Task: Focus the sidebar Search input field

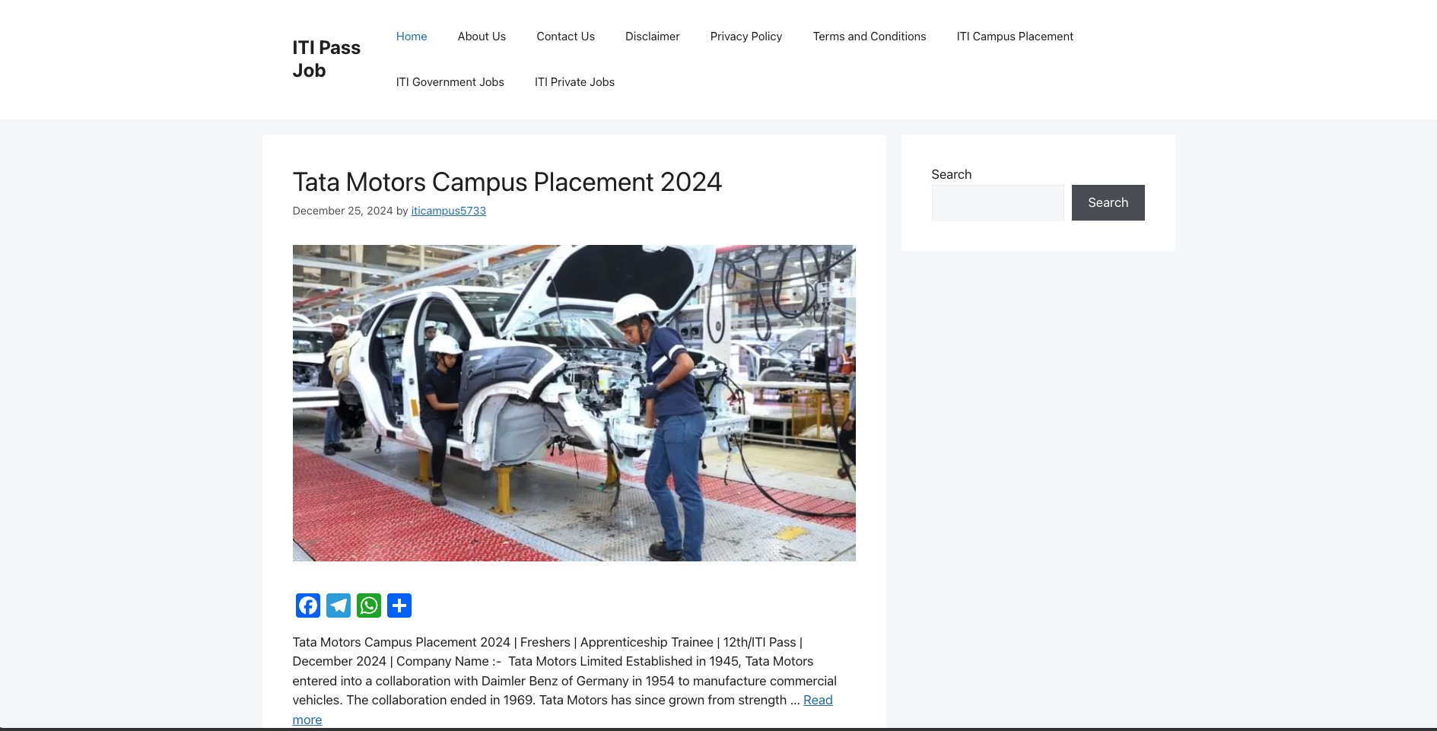Action: coord(997,202)
